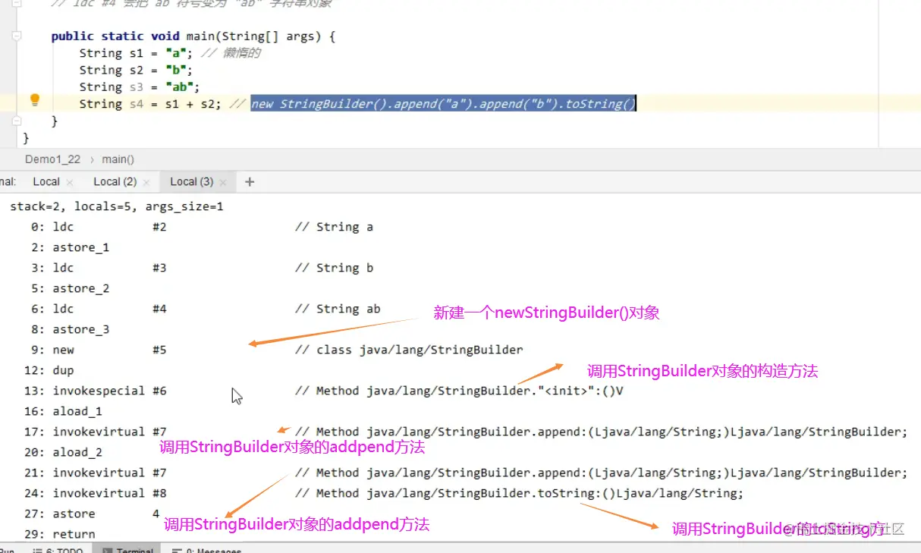Click the '24: invokevirtual #8' bytecode line
This screenshot has width=921, height=553.
coord(384,493)
